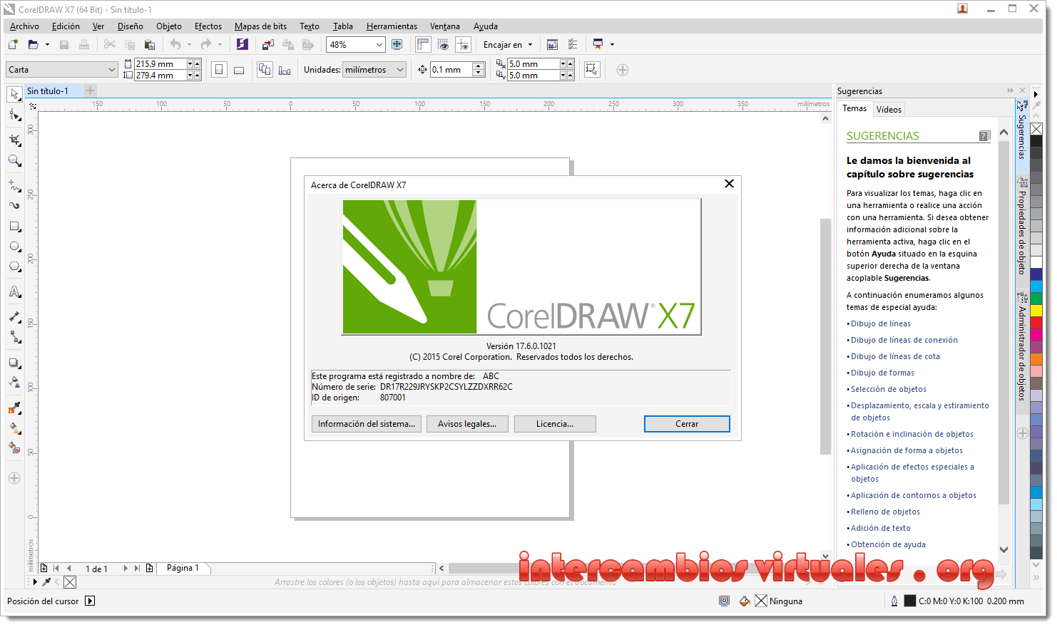
Task: Switch to the Vídeos tab in Sugerencias
Action: pos(889,109)
